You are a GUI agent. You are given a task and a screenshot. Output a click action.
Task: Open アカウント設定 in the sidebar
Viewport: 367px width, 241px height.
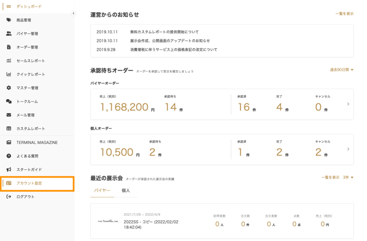(x=37, y=183)
